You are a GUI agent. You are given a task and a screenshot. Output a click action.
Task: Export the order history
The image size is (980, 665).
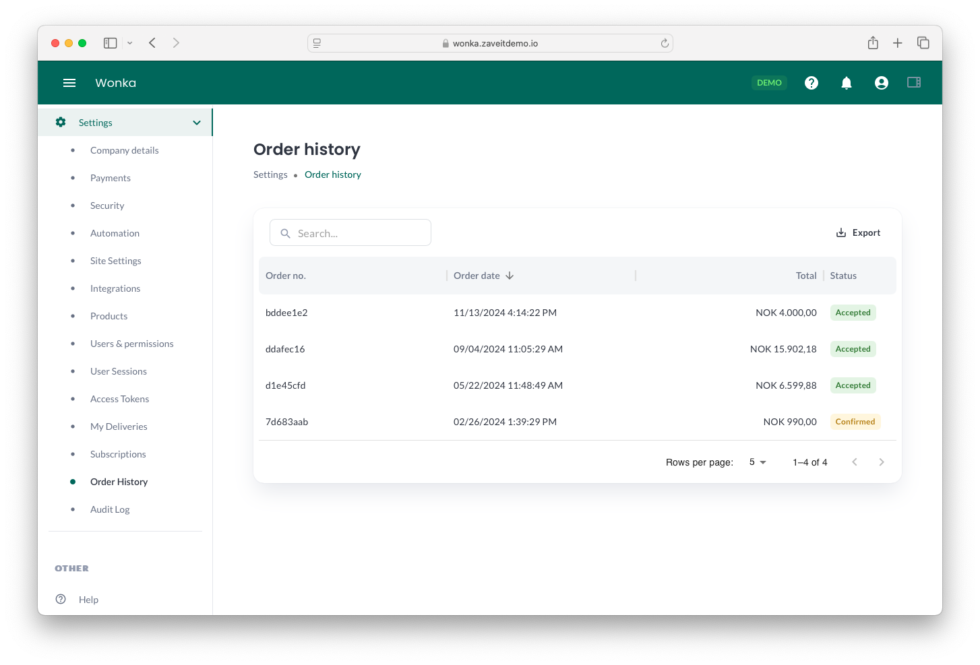pyautogui.click(x=858, y=232)
